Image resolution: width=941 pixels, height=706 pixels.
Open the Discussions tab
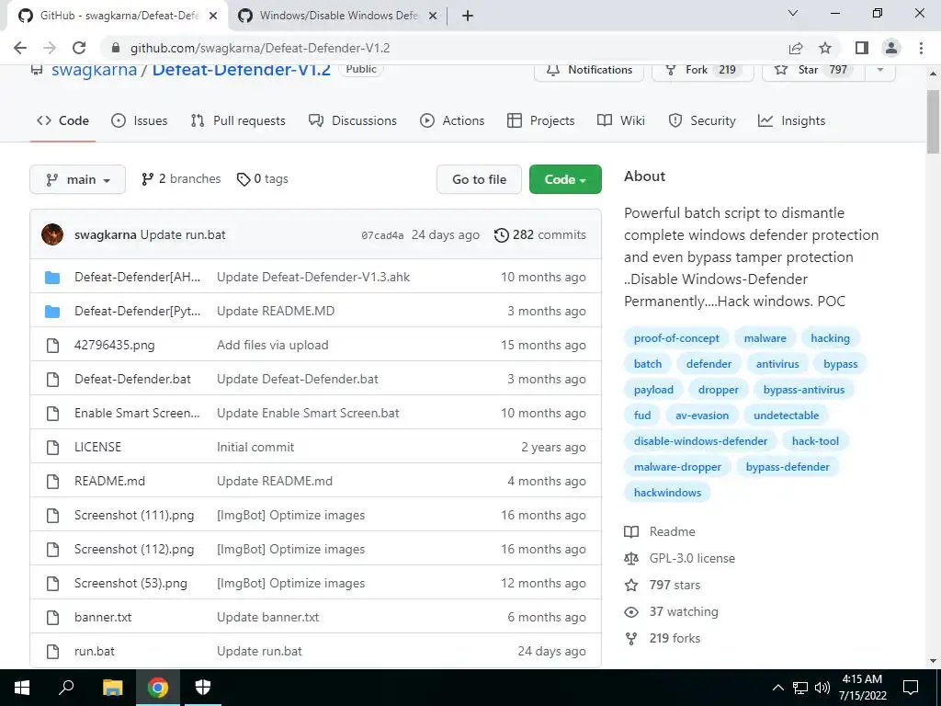pos(352,120)
